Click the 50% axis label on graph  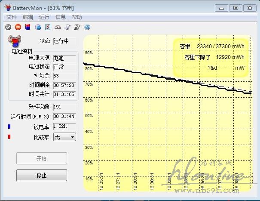89,116
